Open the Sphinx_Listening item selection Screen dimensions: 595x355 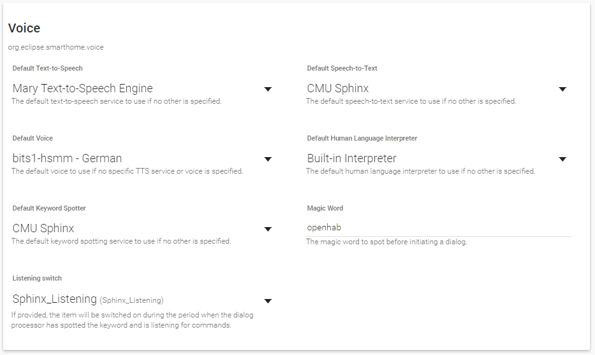point(88,299)
